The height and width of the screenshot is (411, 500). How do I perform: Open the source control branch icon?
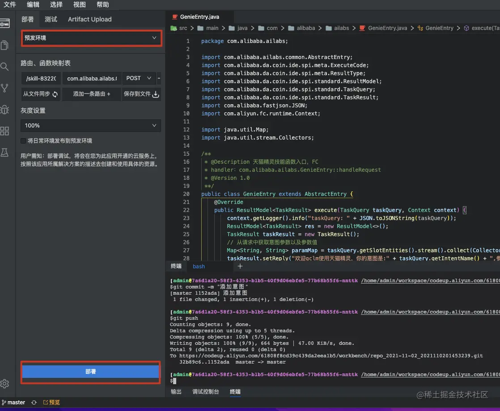pyautogui.click(x=5, y=88)
